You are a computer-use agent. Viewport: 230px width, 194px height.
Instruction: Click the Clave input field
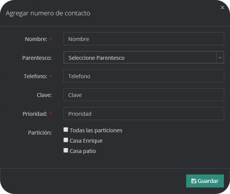tap(144, 95)
